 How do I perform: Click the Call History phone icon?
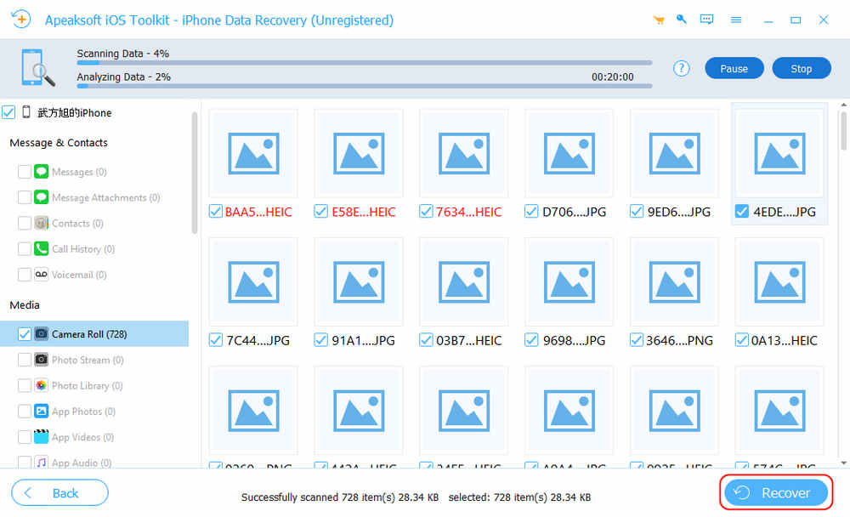(41, 248)
